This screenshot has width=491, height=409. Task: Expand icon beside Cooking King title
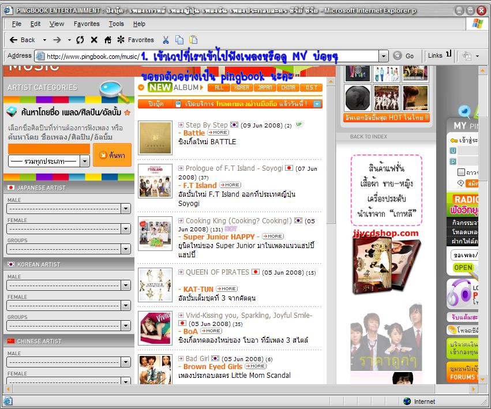[181, 220]
